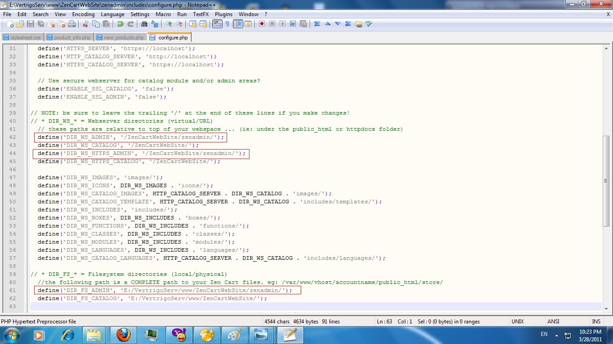The image size is (613, 344).
Task: Open the Language menu
Action: [x=113, y=14]
